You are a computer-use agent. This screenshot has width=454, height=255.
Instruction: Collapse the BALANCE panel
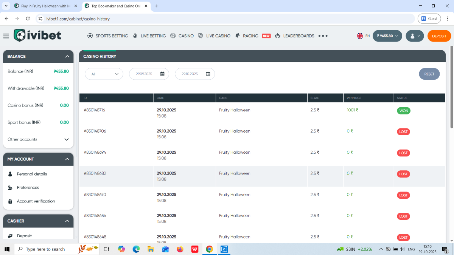click(67, 56)
